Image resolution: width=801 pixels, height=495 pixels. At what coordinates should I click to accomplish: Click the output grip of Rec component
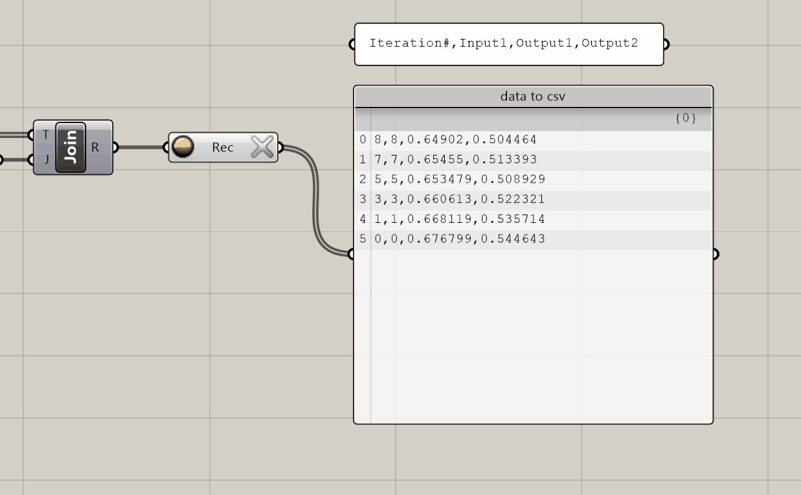280,147
